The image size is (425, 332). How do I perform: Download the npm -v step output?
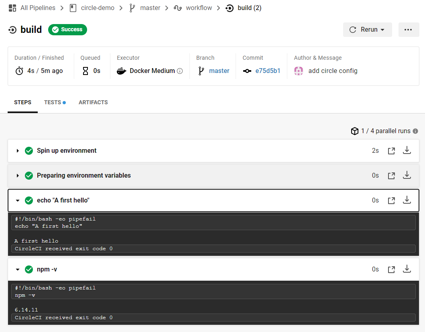coord(407,269)
